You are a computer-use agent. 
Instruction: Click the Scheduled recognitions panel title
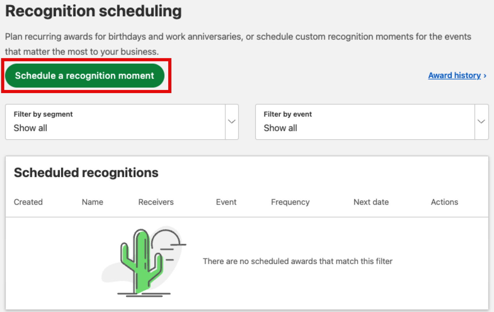[x=86, y=172]
